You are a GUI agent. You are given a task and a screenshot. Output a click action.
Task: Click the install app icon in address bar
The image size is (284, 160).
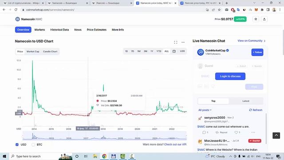point(207,10)
